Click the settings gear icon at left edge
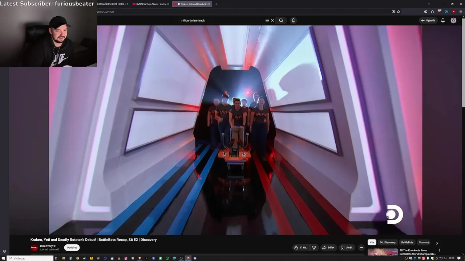 coord(4,251)
